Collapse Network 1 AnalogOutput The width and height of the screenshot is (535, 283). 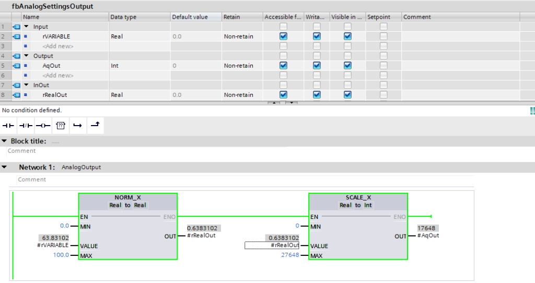click(x=5, y=167)
